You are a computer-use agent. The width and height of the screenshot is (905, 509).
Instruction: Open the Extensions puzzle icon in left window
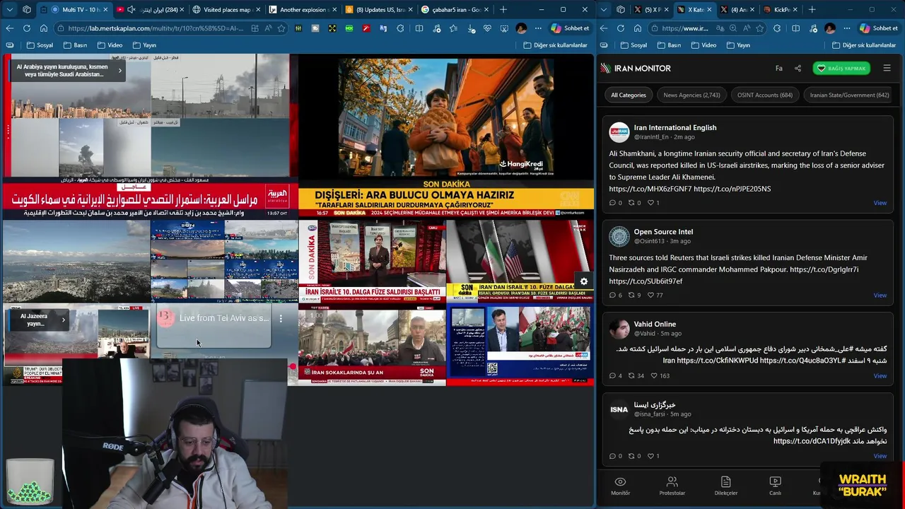tap(400, 28)
